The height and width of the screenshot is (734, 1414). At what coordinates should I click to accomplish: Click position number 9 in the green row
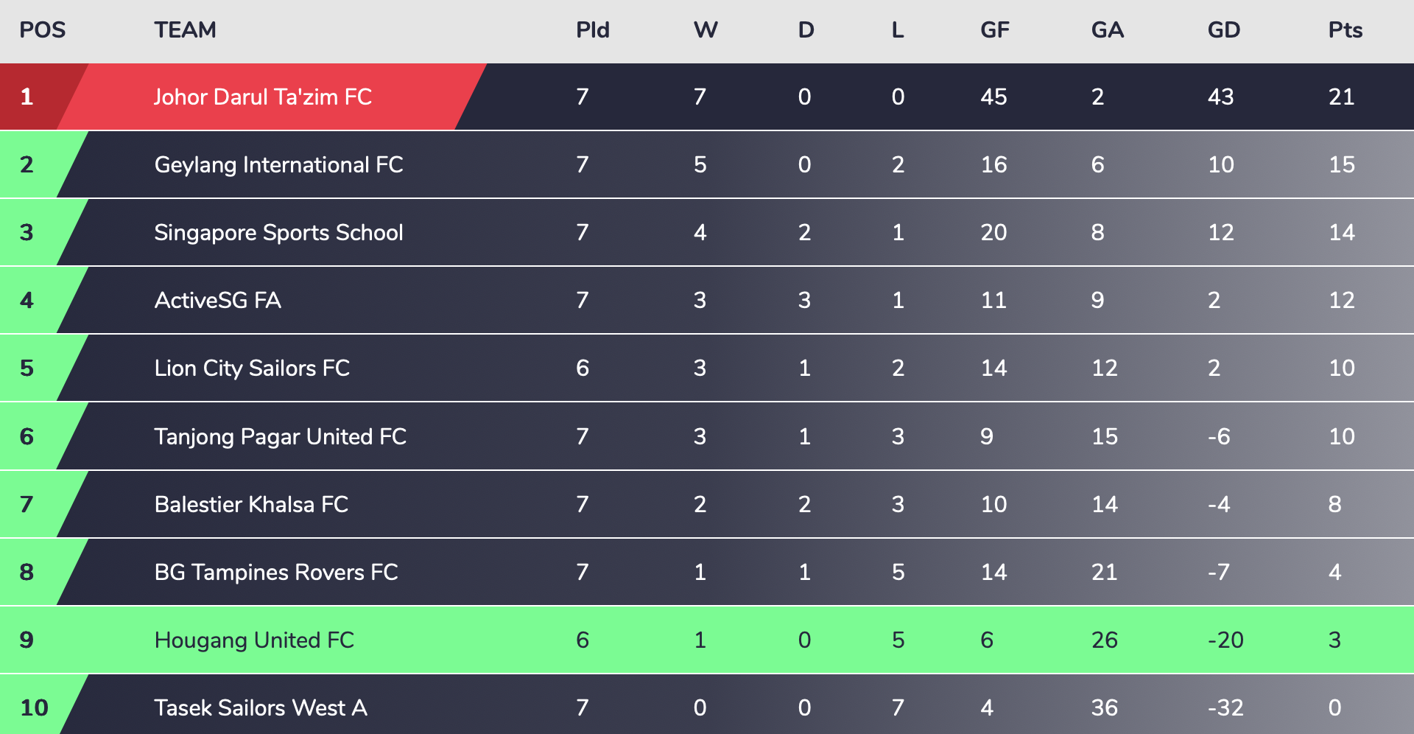point(27,640)
